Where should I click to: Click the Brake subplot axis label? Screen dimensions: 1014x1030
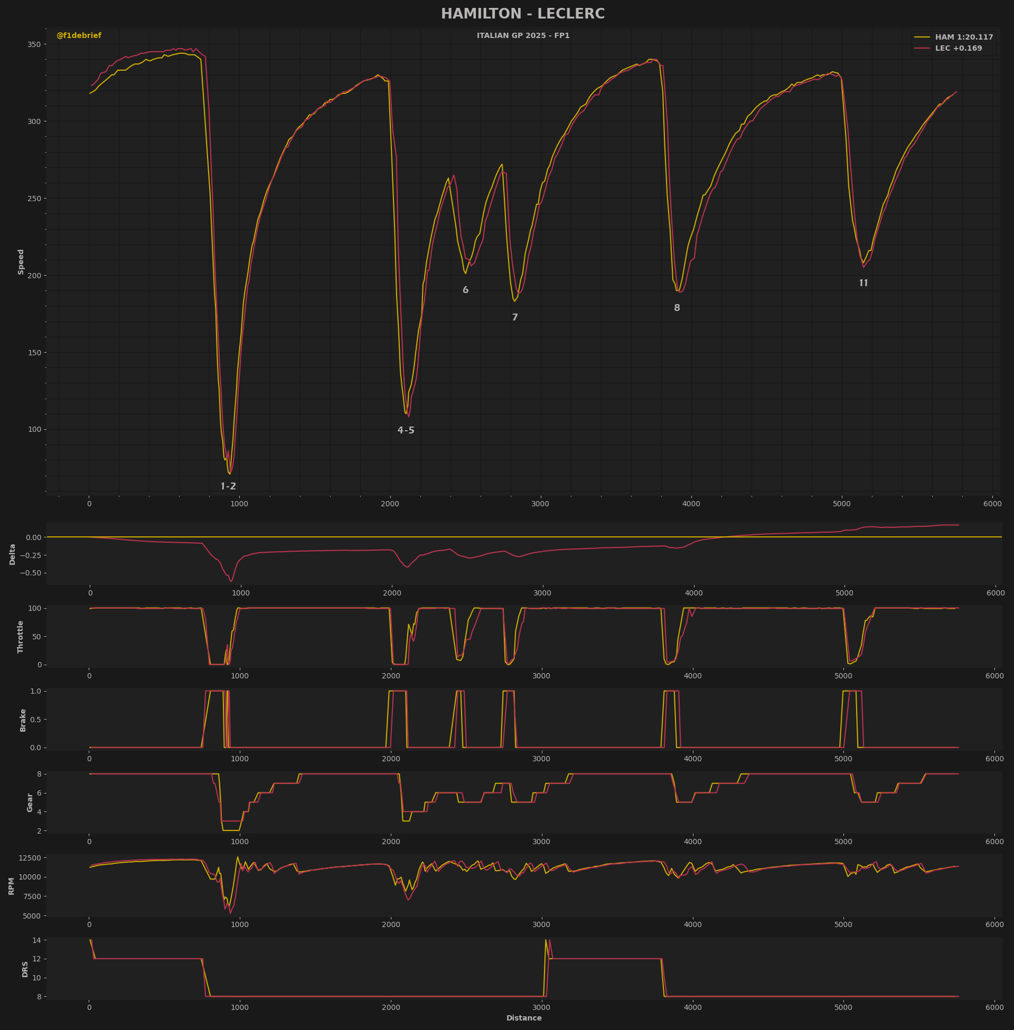(23, 720)
